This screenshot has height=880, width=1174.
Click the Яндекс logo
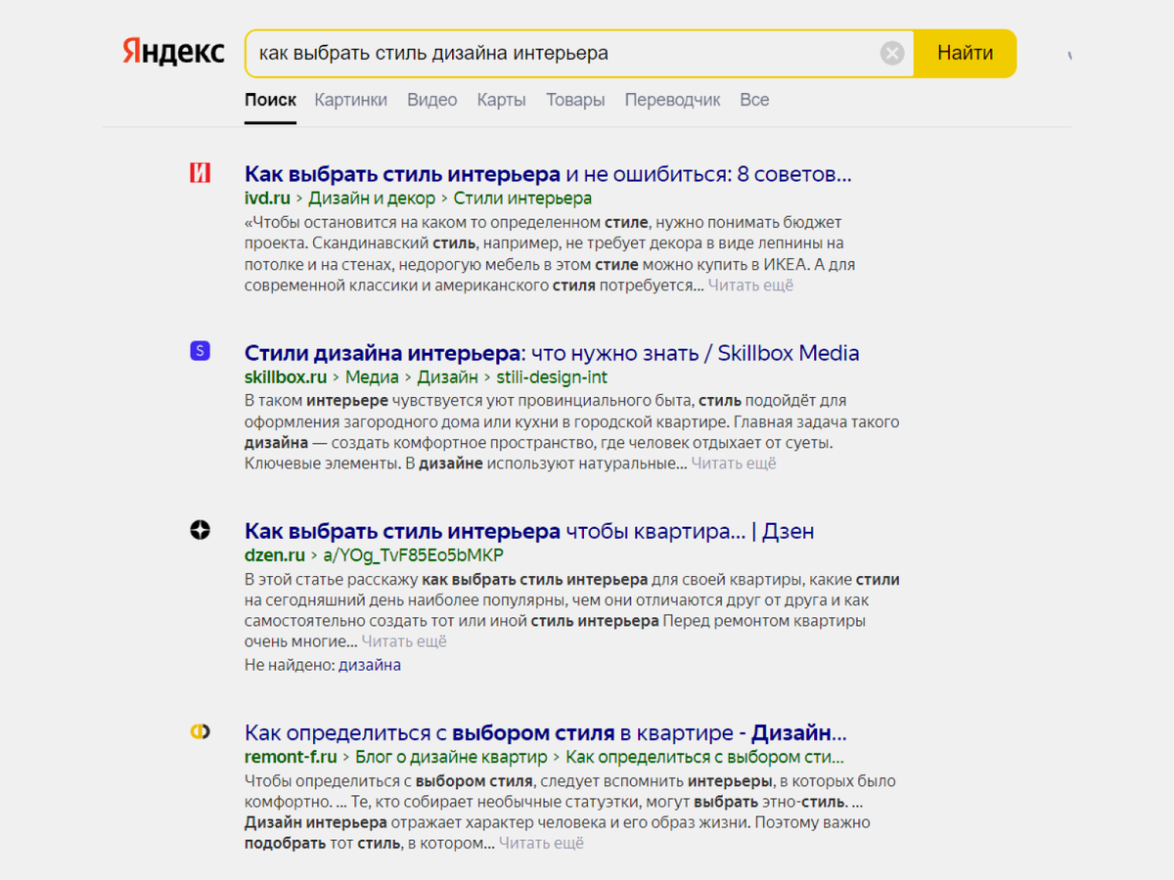tap(173, 52)
